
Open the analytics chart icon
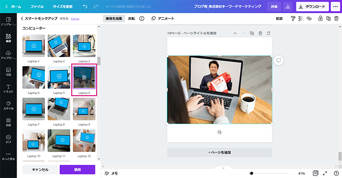click(288, 7)
